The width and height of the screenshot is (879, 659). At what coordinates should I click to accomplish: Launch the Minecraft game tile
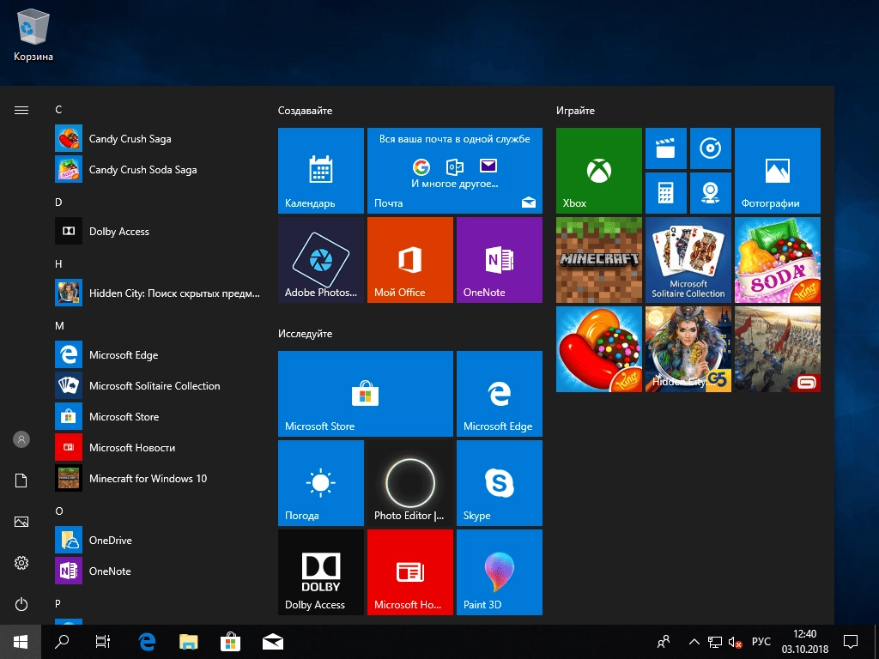point(598,260)
